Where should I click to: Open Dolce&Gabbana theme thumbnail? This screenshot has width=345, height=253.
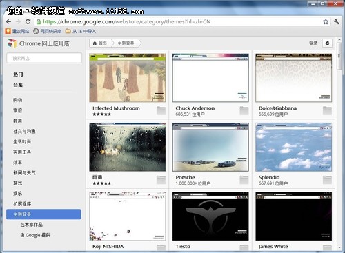294,78
